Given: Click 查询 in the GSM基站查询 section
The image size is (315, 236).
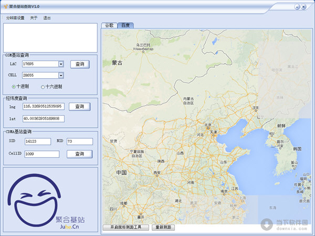Looking at the screenshot, I should (80, 64).
